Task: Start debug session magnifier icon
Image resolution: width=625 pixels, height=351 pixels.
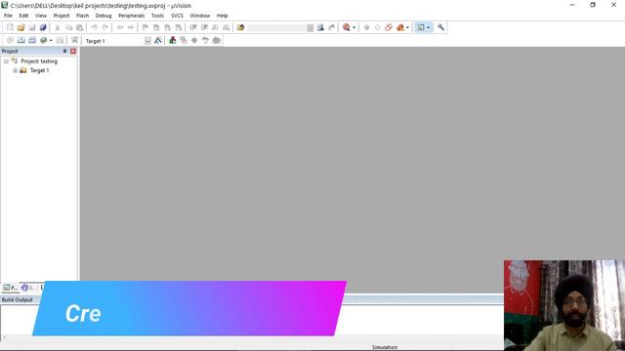Action: (x=347, y=27)
